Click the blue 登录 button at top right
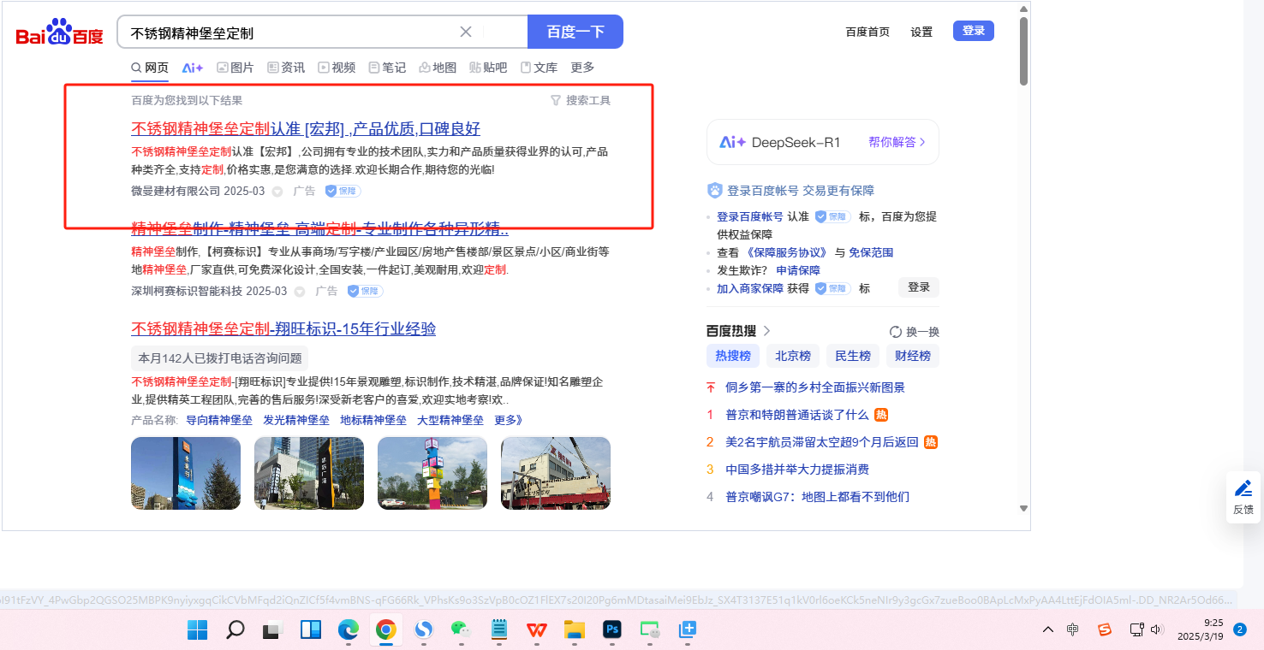1264x650 pixels. click(973, 31)
